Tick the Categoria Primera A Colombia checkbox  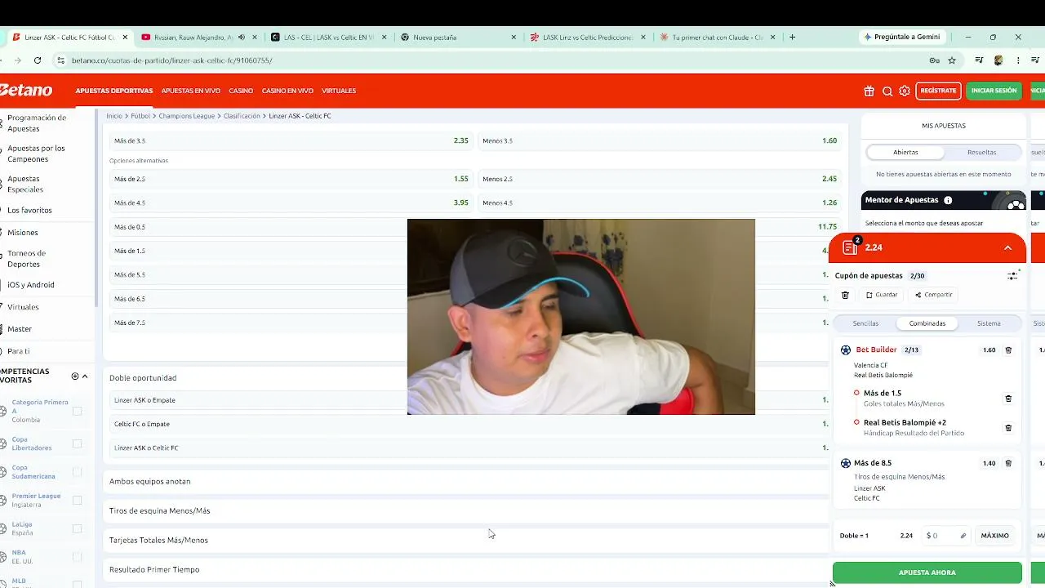point(77,411)
